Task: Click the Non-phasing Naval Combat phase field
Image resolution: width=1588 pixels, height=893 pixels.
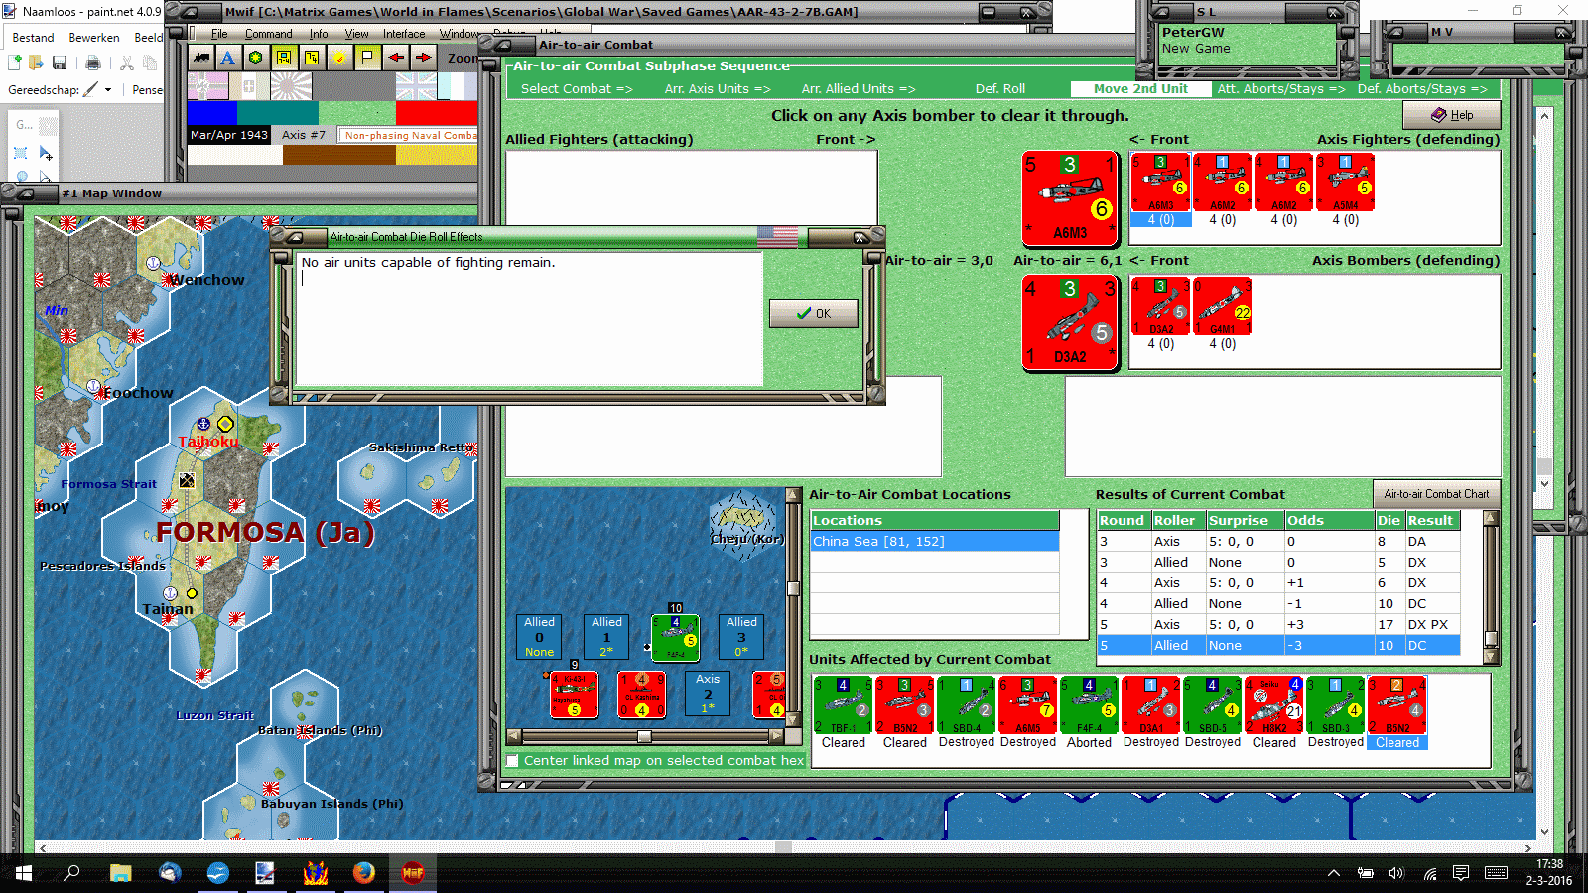Action: pos(408,135)
